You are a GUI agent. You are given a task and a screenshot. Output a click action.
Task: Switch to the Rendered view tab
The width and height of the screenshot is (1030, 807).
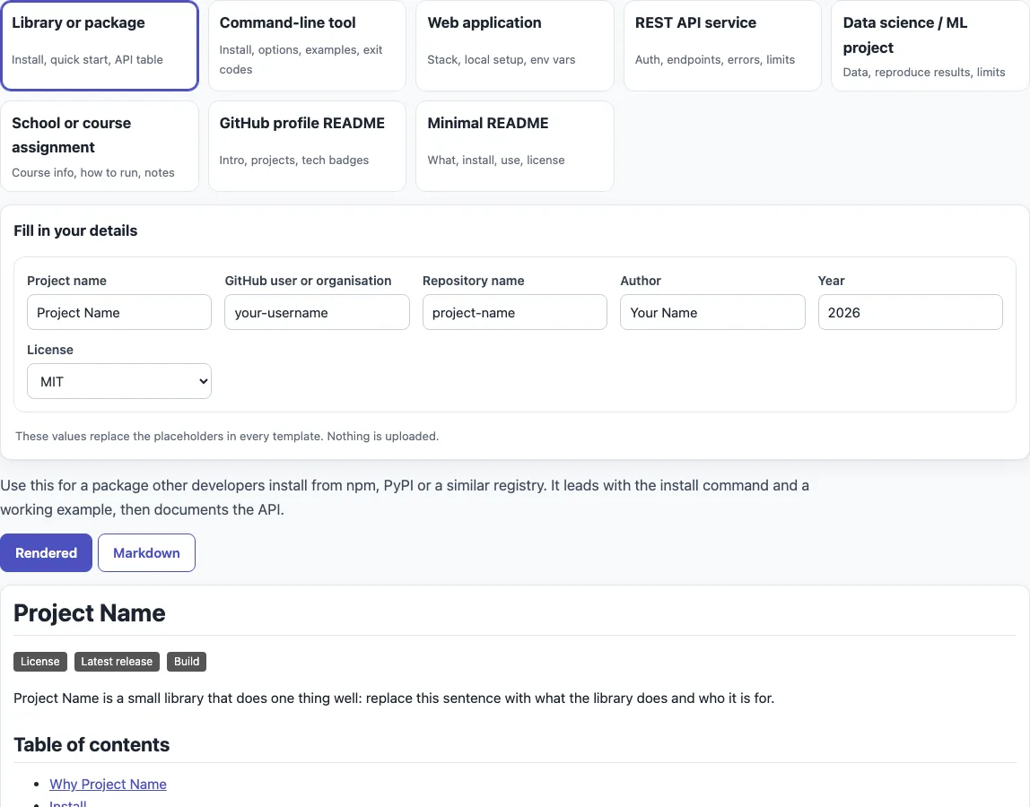[46, 553]
